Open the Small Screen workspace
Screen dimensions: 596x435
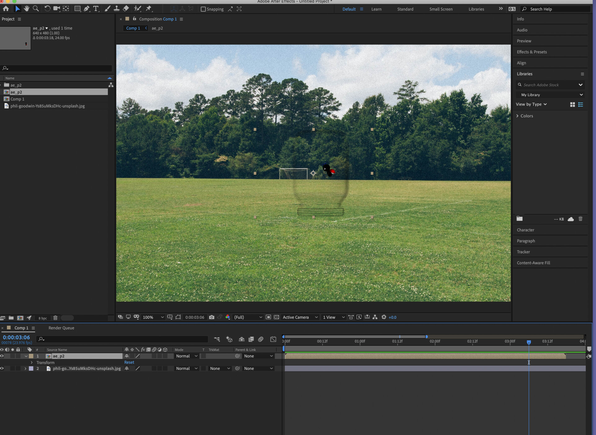[x=441, y=9]
